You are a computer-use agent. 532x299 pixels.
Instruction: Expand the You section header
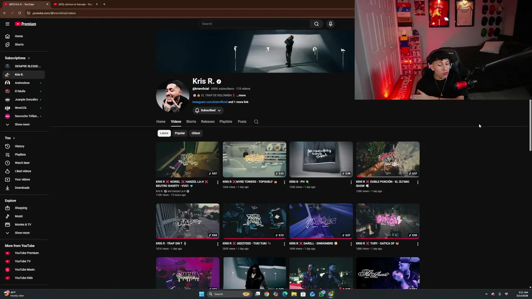click(10, 138)
